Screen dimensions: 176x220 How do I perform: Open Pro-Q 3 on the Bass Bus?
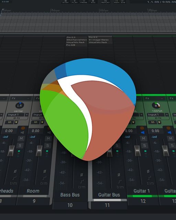pos(71,37)
